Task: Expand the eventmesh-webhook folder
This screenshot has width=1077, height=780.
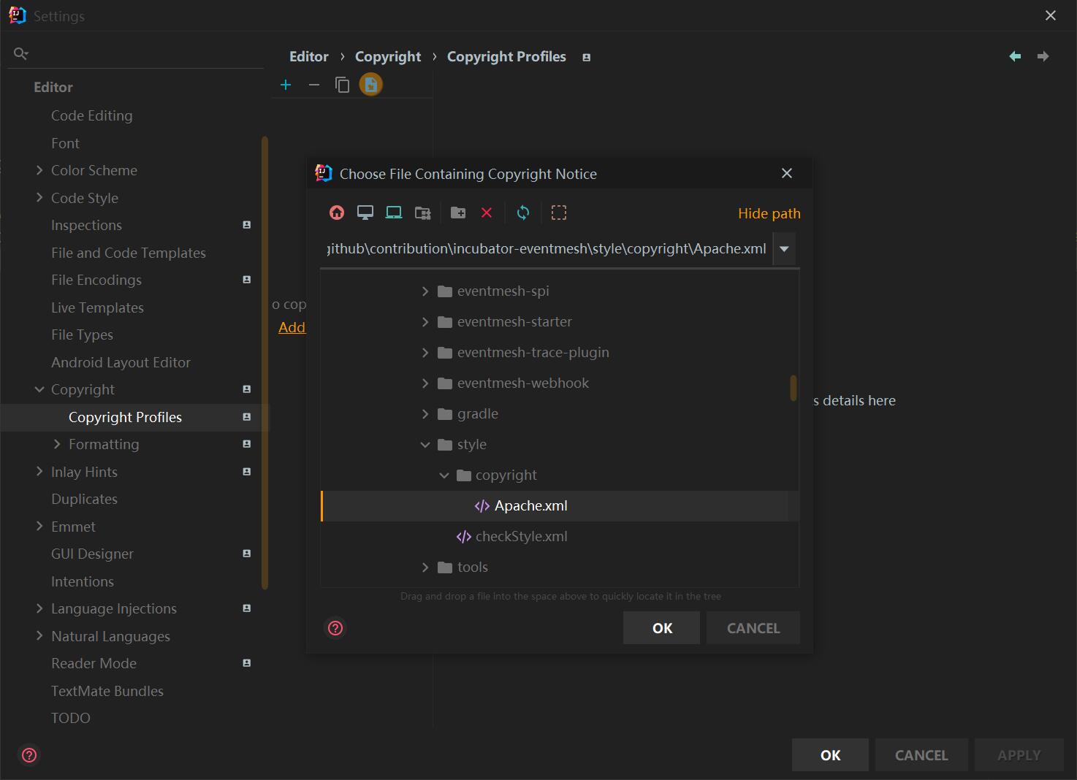Action: click(x=425, y=383)
